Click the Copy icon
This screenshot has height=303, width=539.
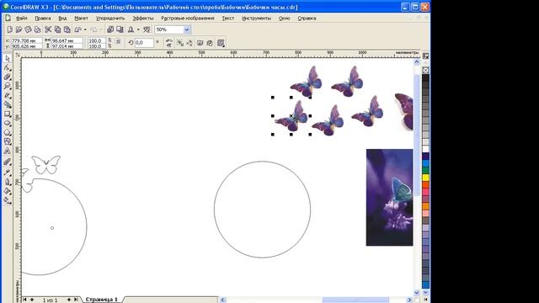click(58, 29)
